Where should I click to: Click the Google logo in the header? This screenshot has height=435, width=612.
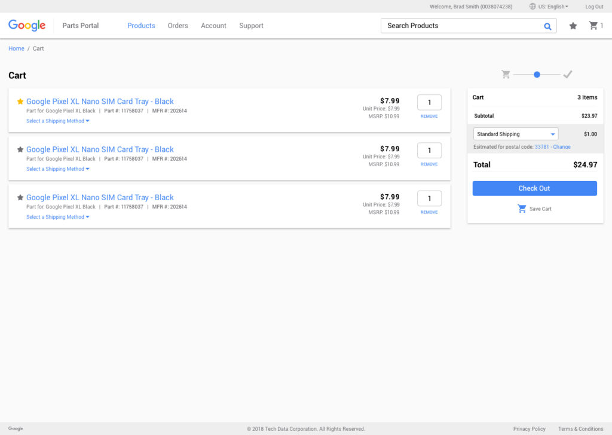[x=27, y=25]
